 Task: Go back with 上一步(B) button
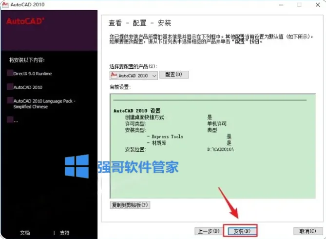[x=209, y=231]
